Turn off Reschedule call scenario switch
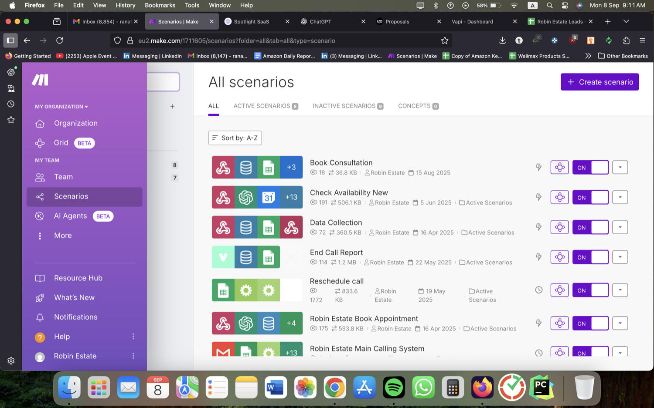This screenshot has height=408, width=654. (x=590, y=290)
